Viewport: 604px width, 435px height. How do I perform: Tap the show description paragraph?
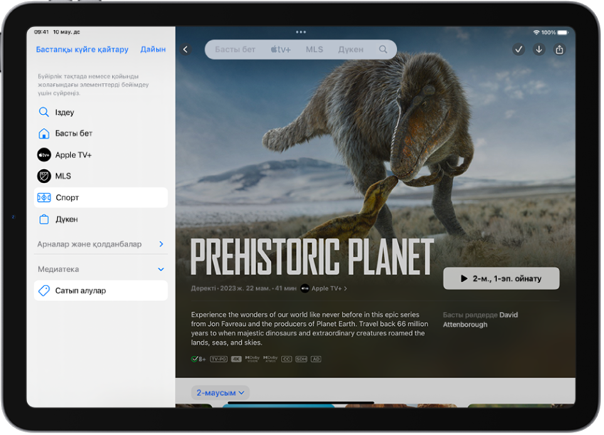click(310, 328)
